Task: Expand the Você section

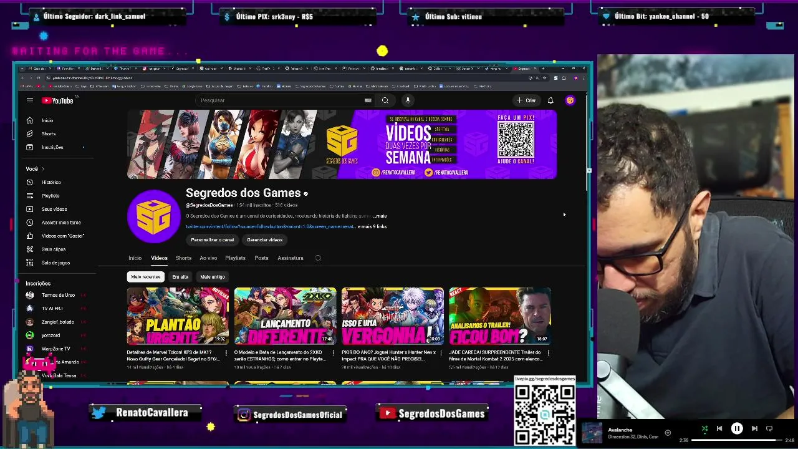Action: click(36, 169)
